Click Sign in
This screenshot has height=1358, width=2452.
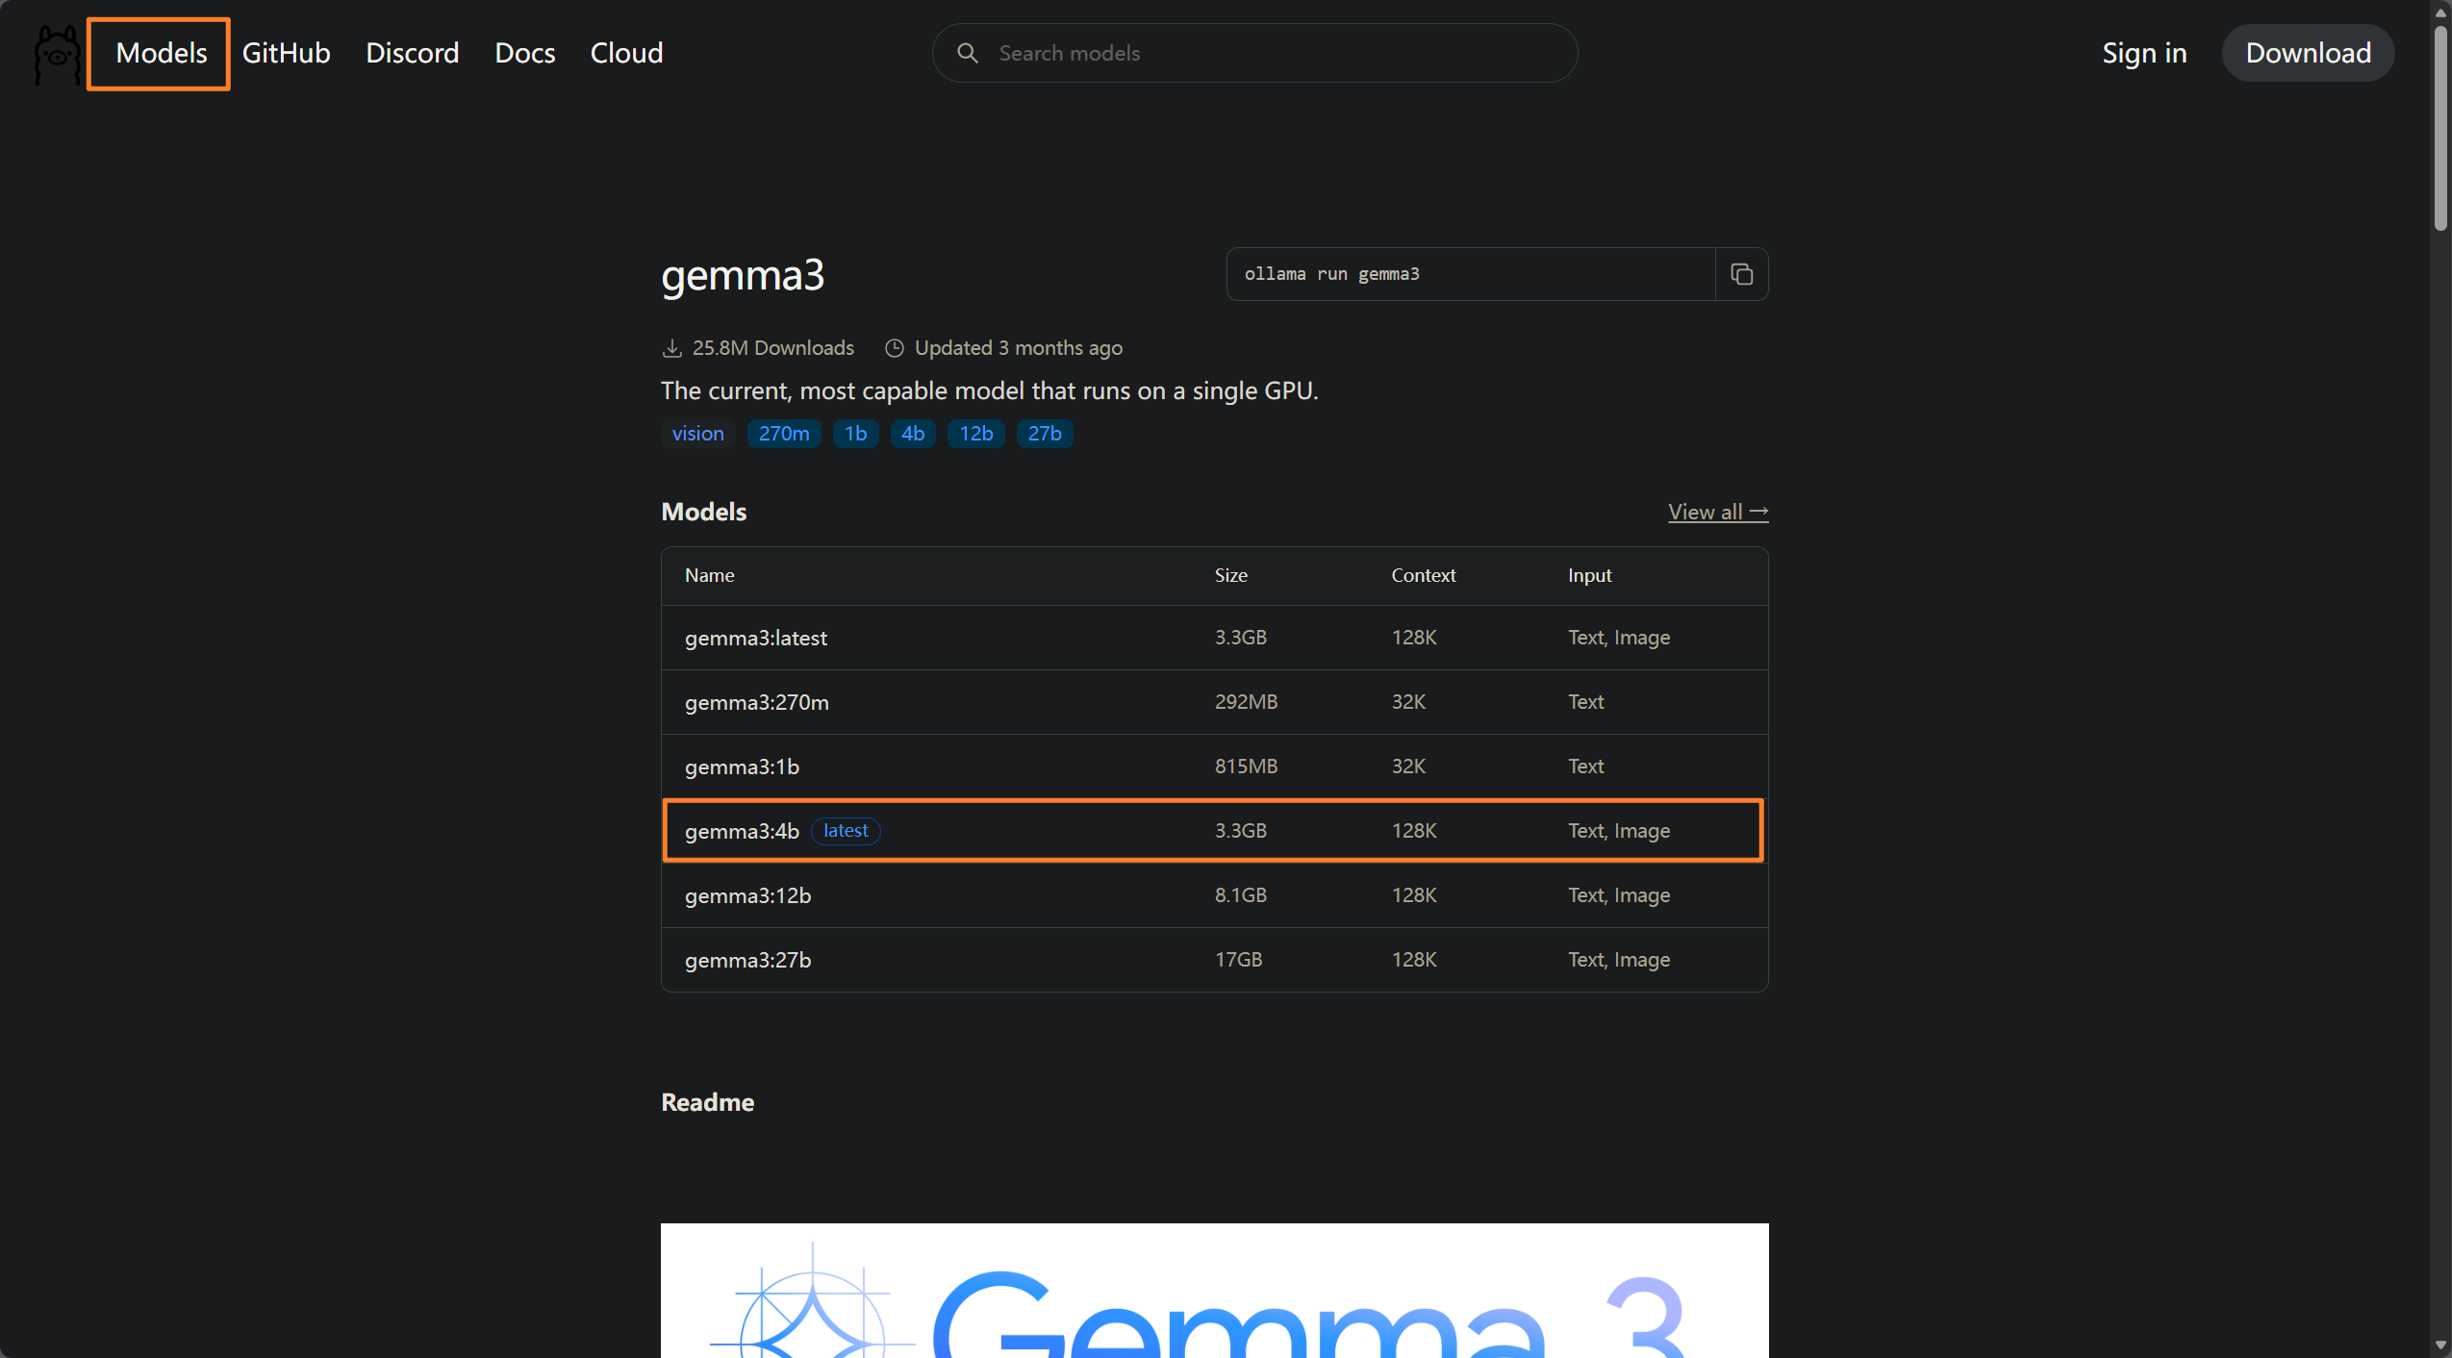[2143, 53]
